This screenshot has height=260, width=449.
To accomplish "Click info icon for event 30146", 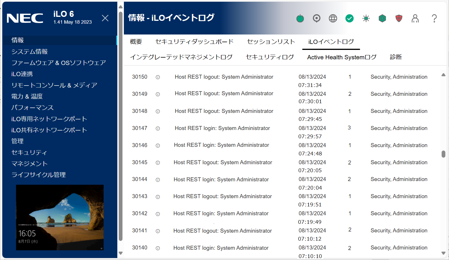I will click(x=158, y=146).
